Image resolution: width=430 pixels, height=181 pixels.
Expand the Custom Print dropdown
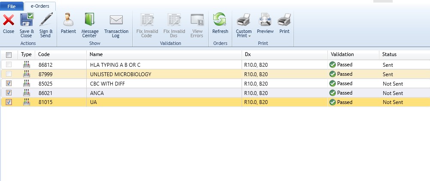click(x=244, y=33)
